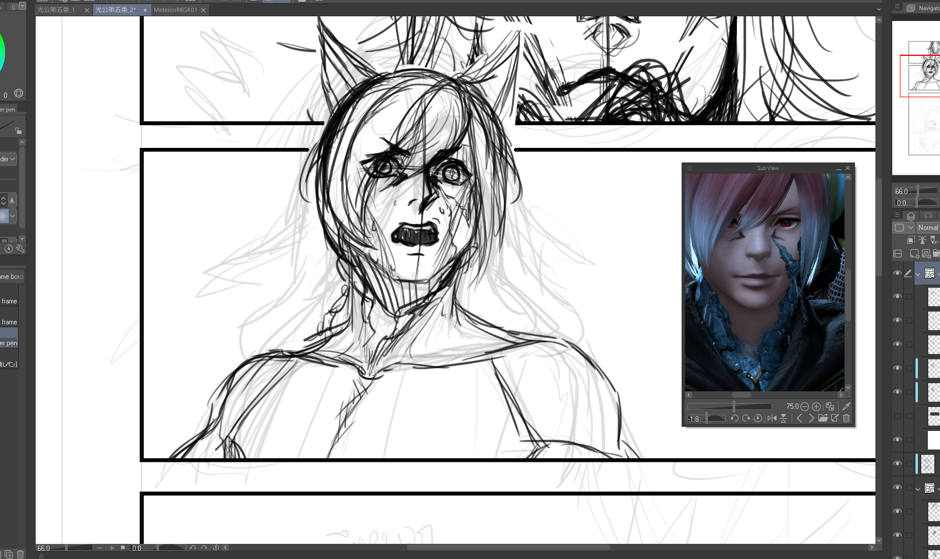Adjust the Sub View zoom slider
This screenshot has width=940, height=559.
pos(733,406)
